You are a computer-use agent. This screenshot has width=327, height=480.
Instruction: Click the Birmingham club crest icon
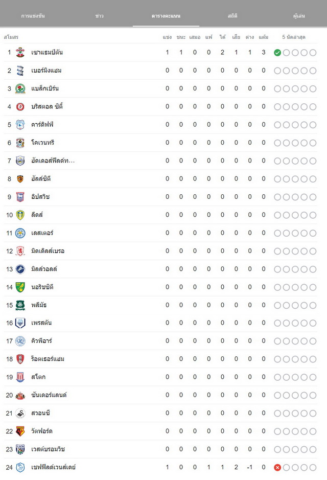(20, 71)
